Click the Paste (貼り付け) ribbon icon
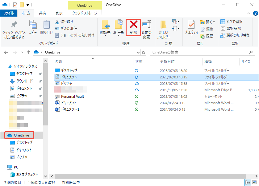Viewport: 259px width, 186px height. 46,24
